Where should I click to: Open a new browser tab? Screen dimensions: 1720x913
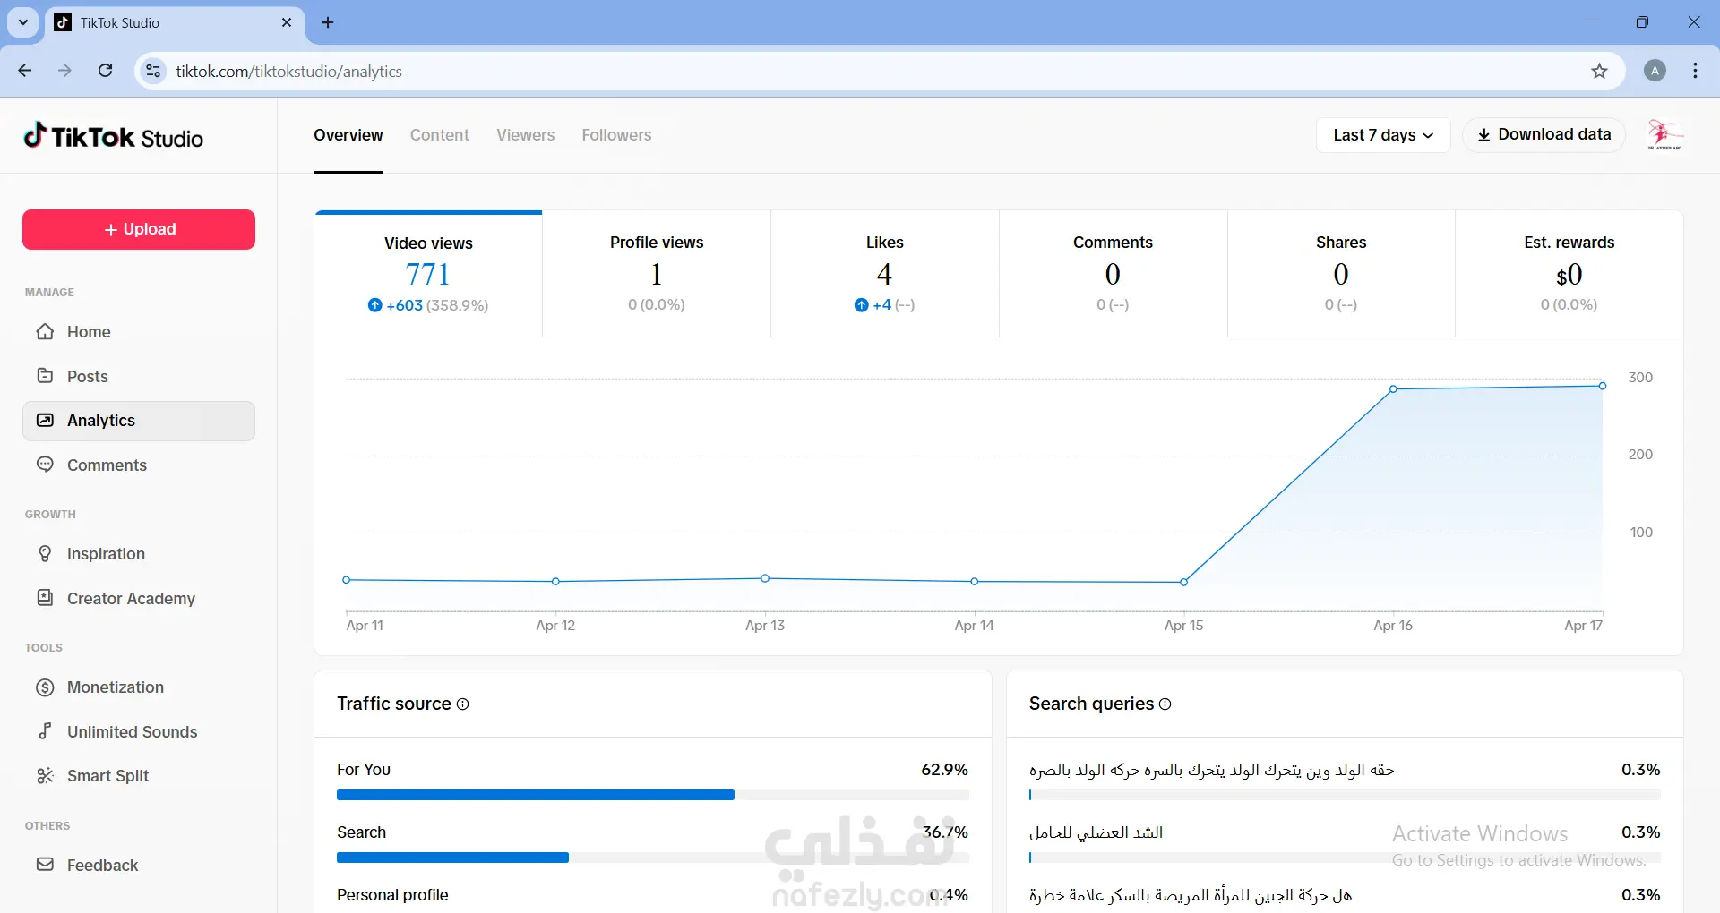point(328,22)
